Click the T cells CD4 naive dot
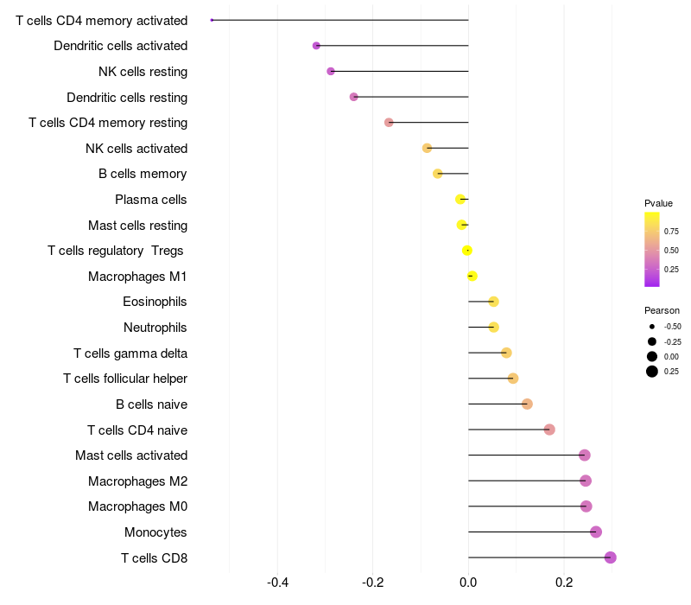 coord(549,430)
